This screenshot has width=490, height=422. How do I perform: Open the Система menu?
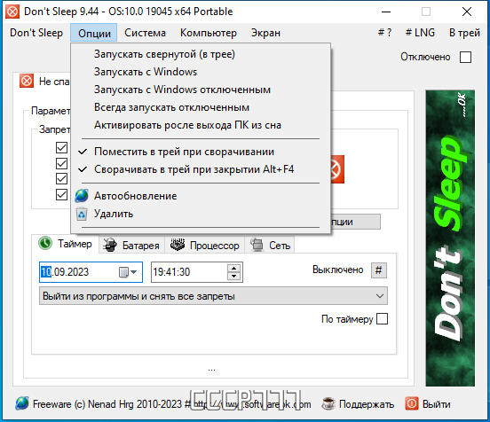pos(145,33)
